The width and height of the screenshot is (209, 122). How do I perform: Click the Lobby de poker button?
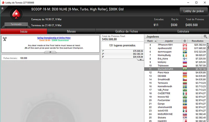[x=194, y=11]
